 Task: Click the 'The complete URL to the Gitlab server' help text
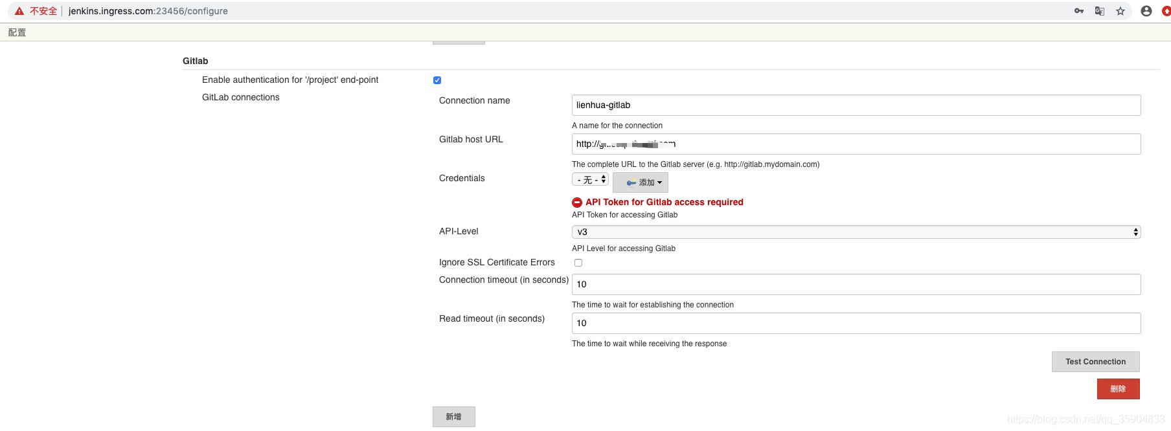click(696, 164)
